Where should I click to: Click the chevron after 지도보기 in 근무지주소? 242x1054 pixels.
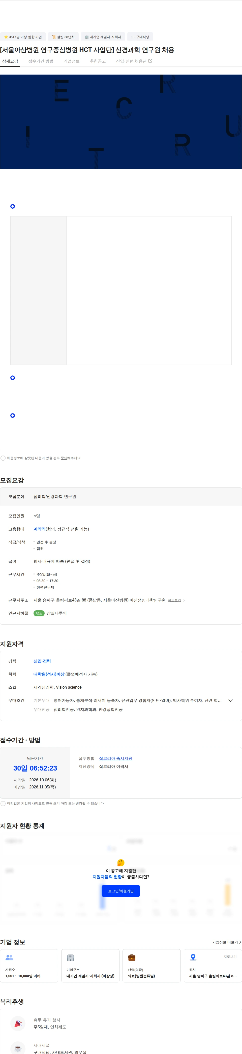pos(184,600)
